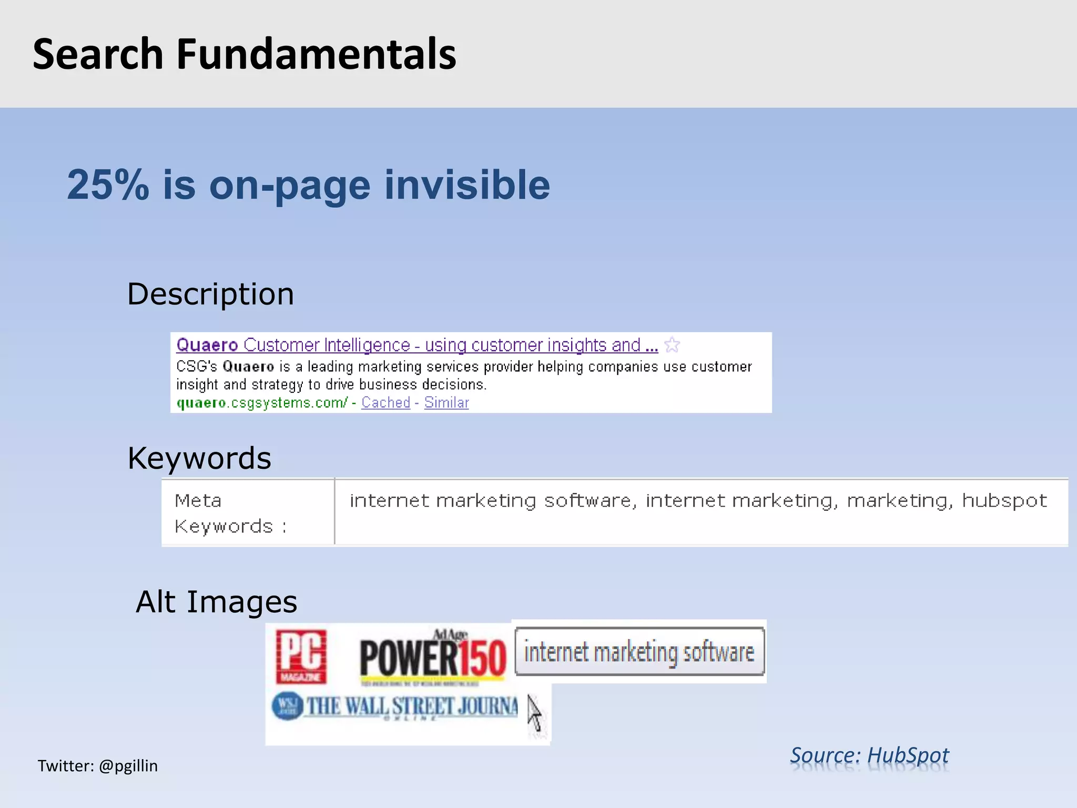
Task: Click the meta keywords value cell listing hubspot
Action: 702,512
